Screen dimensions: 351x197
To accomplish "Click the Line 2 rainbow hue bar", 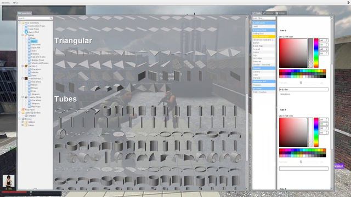I will coord(316,53).
